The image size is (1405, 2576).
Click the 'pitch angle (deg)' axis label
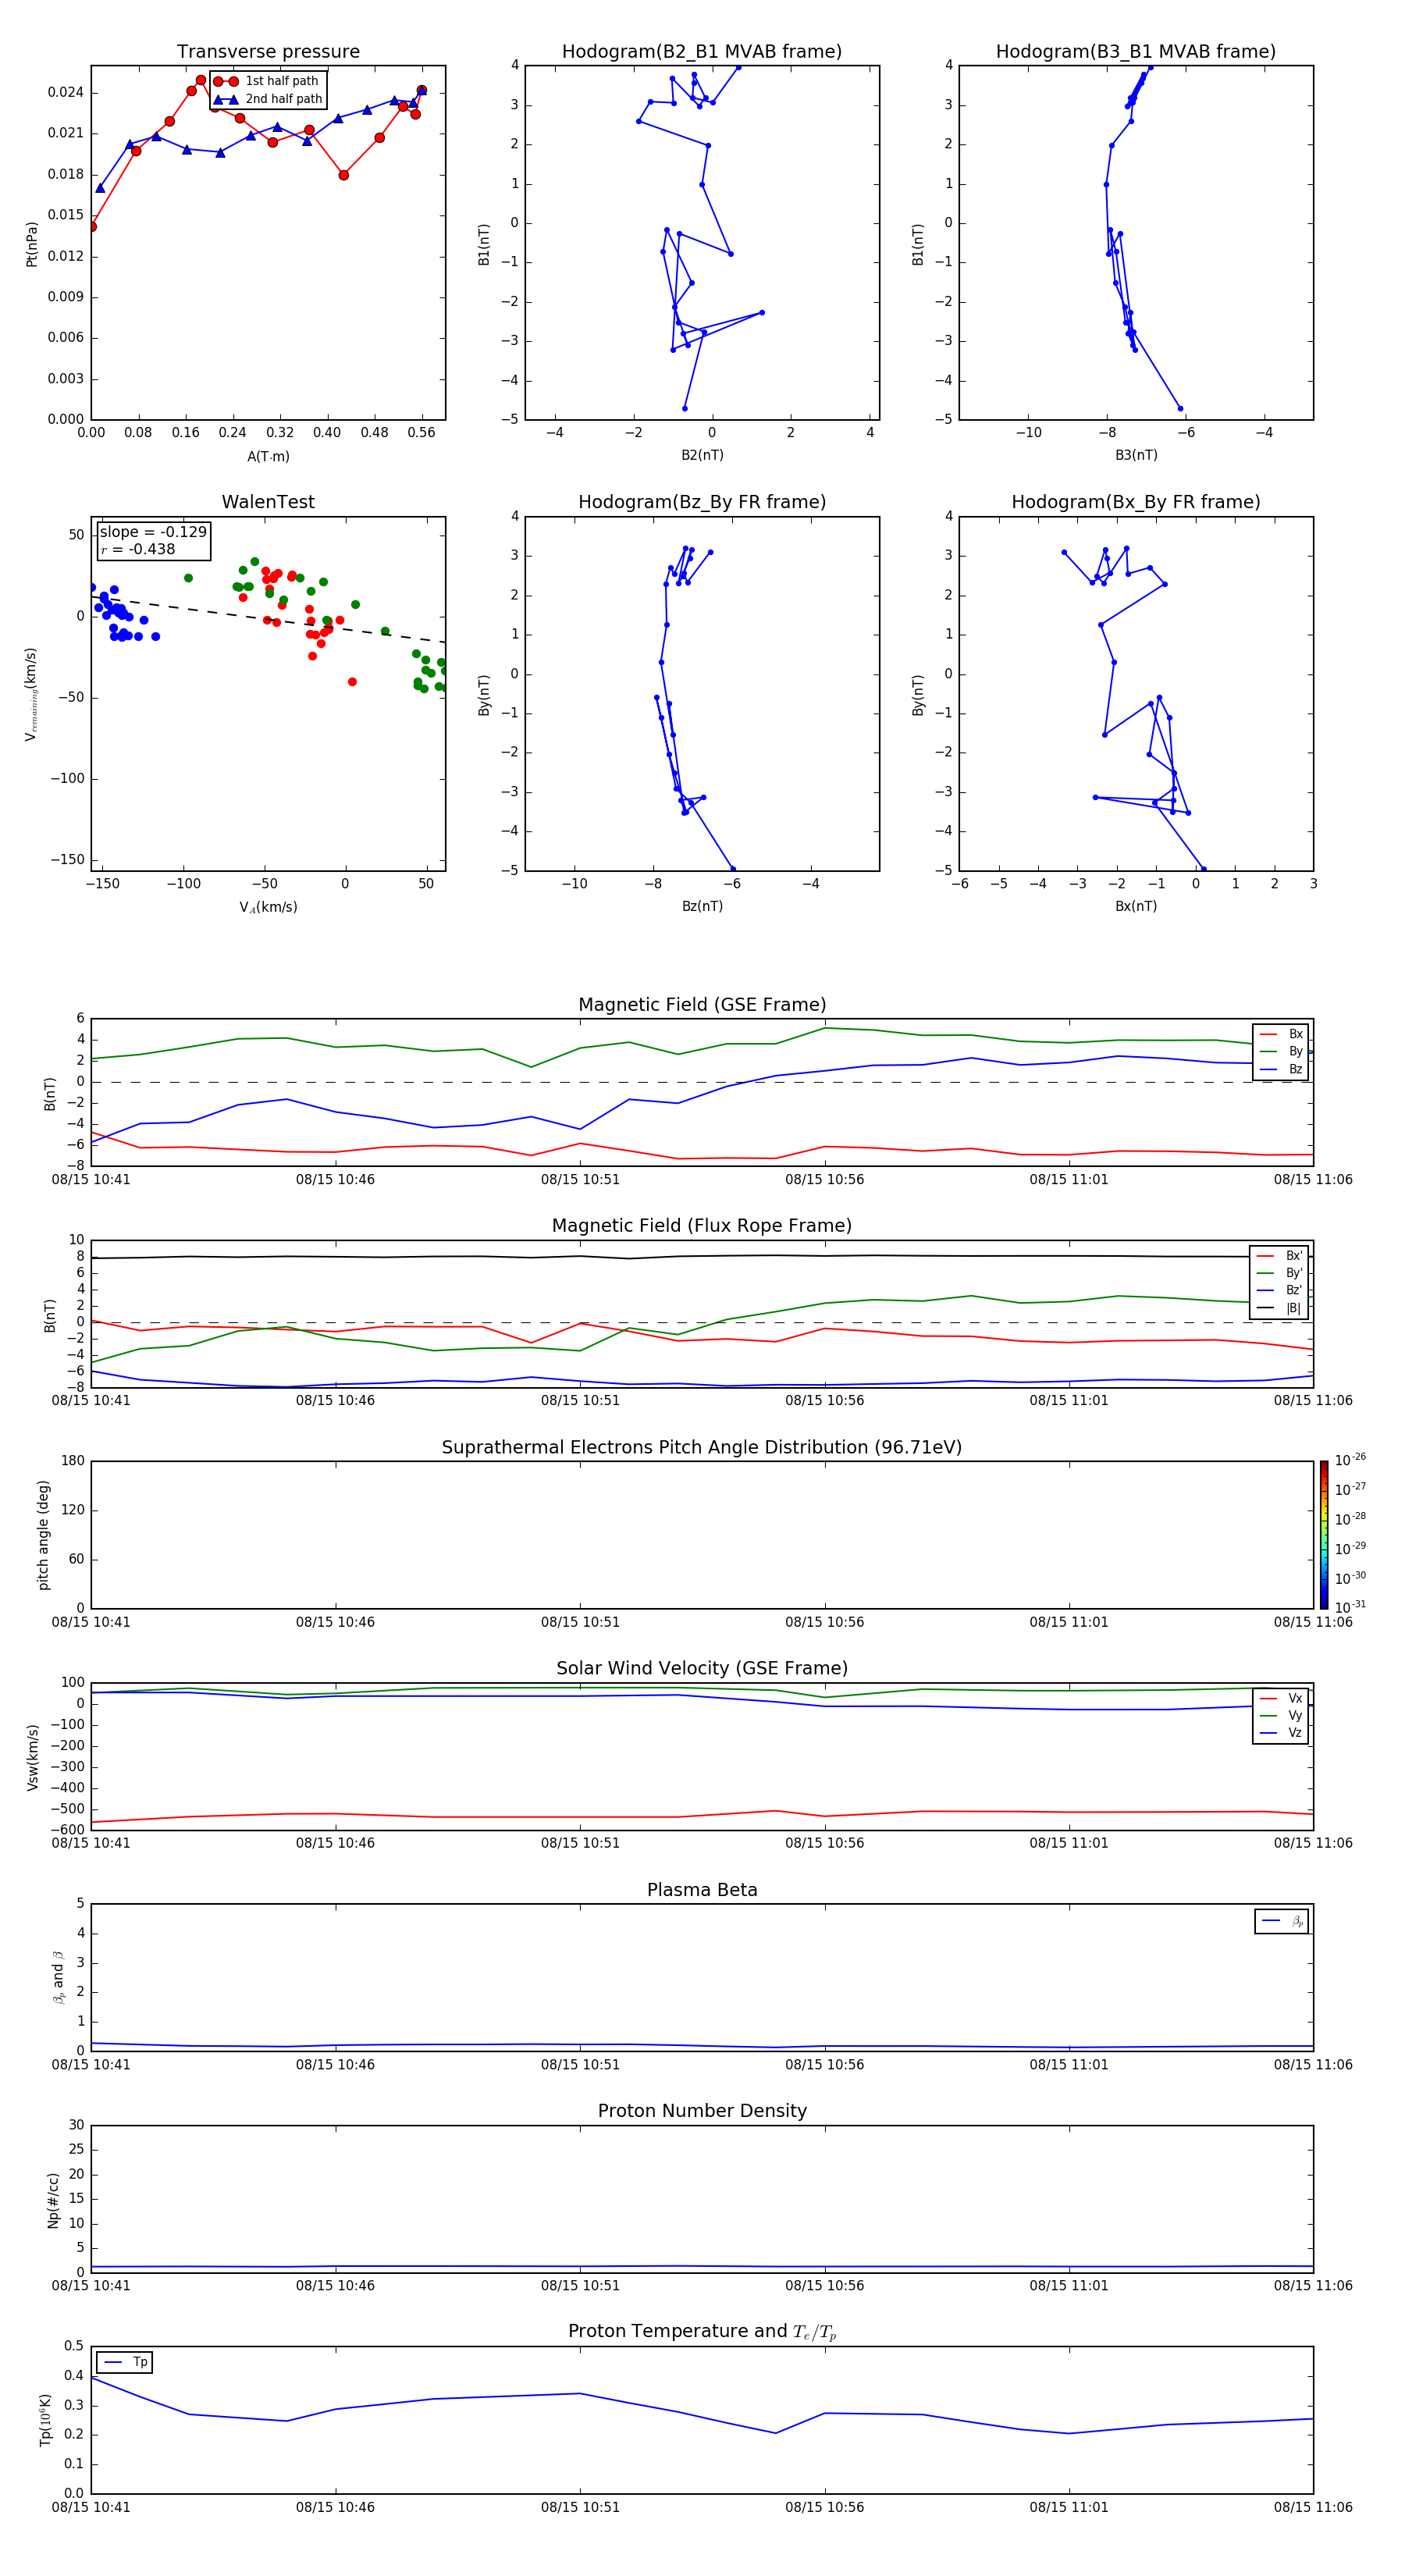(43, 1535)
